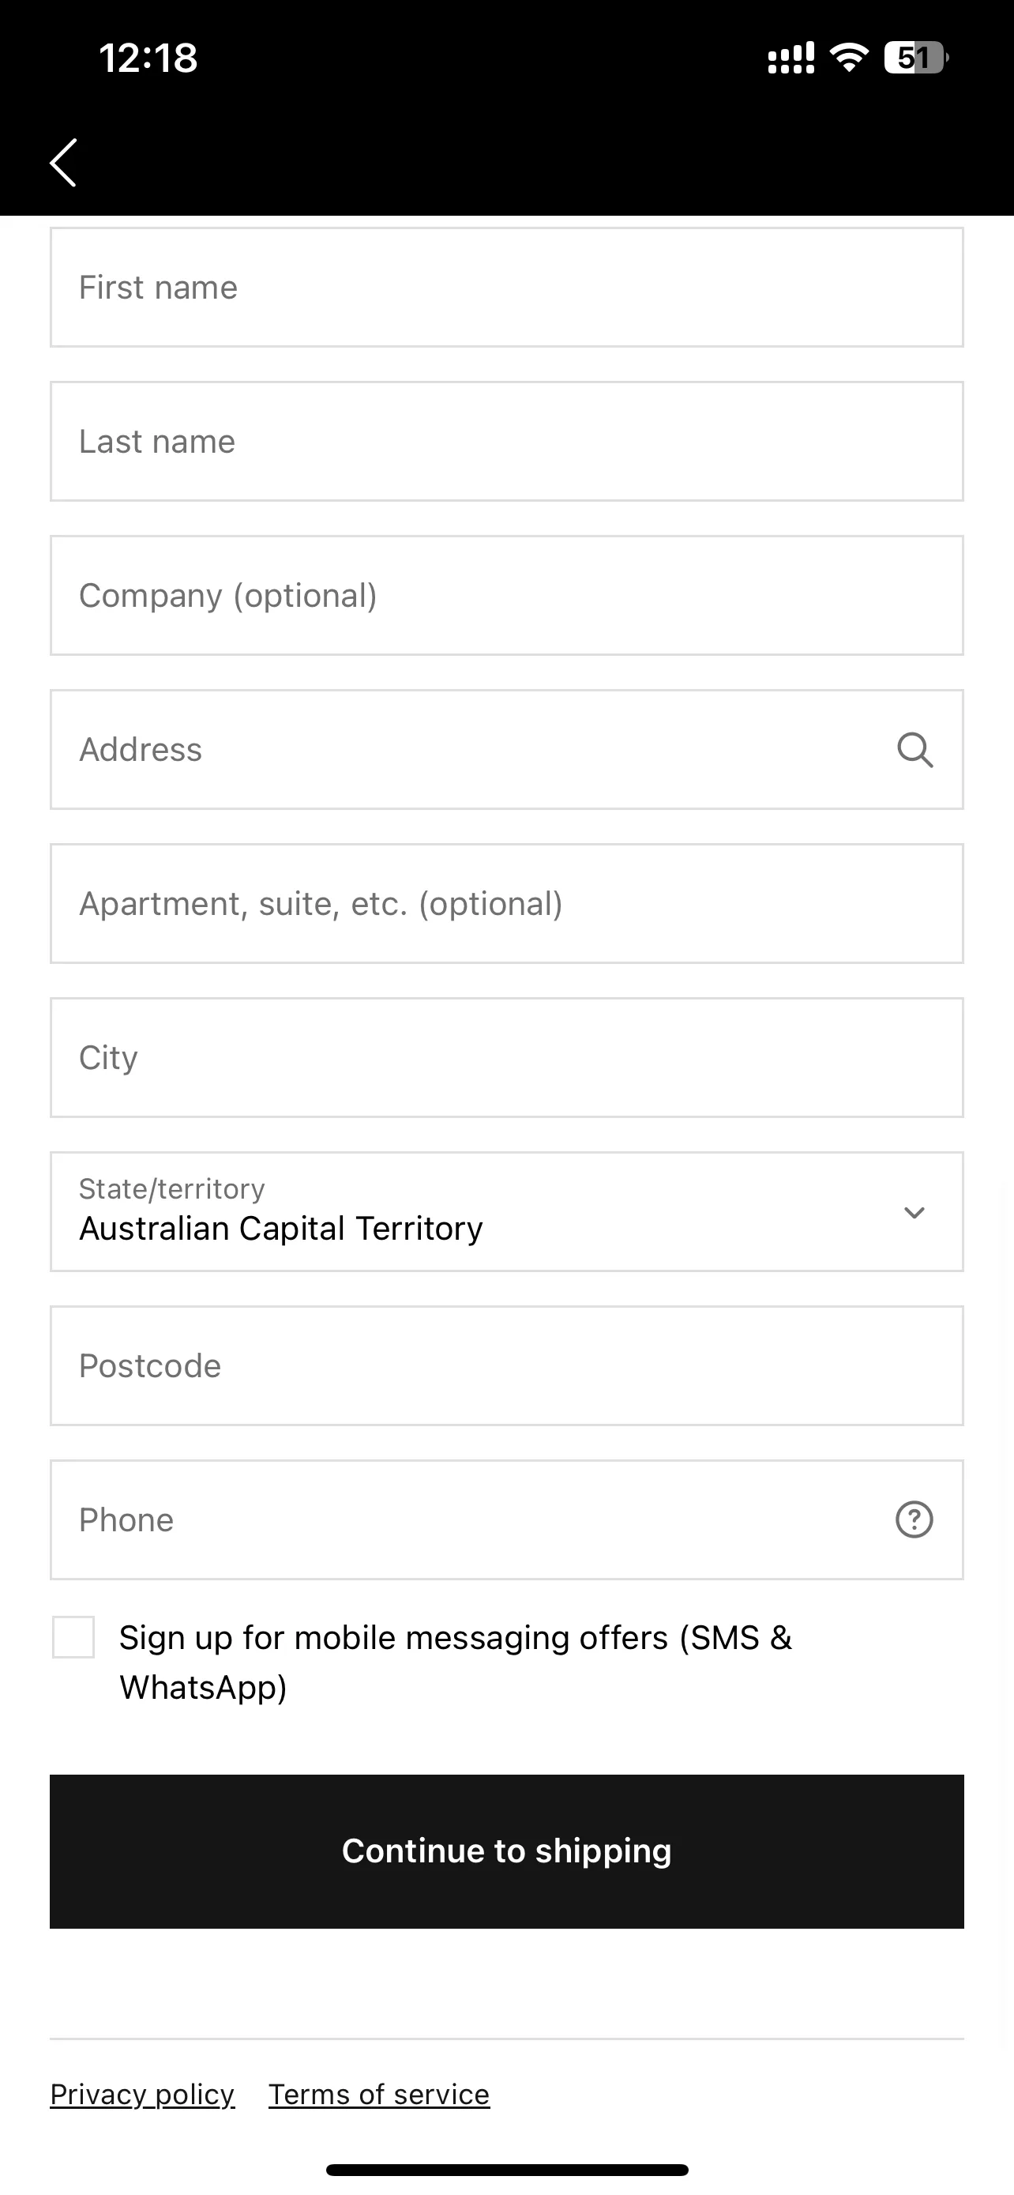Open the Privacy policy link

coord(142,2095)
